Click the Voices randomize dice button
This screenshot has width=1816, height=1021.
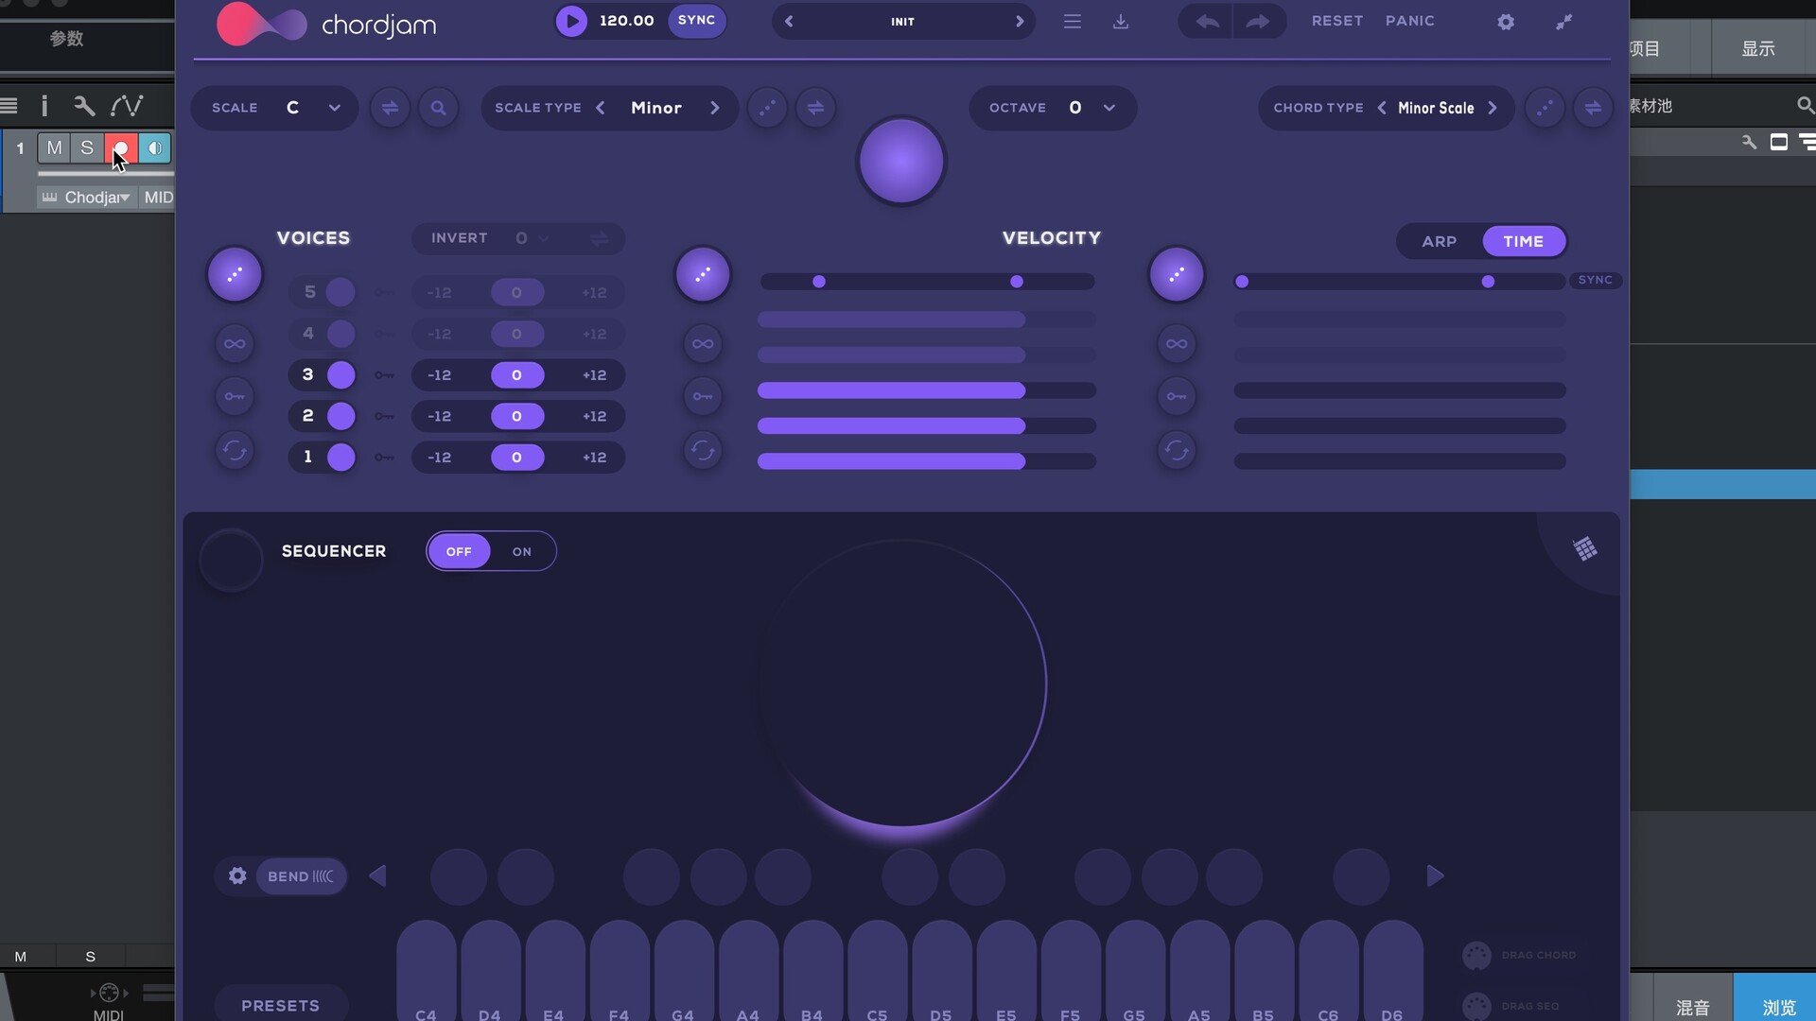coord(235,275)
